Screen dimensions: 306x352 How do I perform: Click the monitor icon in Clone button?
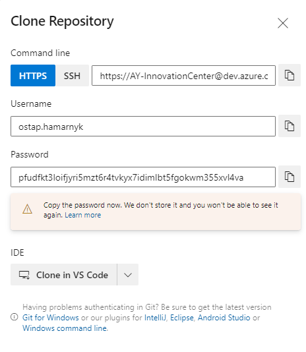24,275
